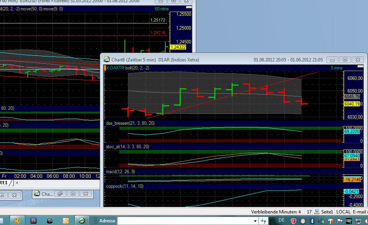368x225 pixels.
Task: Select the DE language indicator in the tray
Action: [x=281, y=221]
